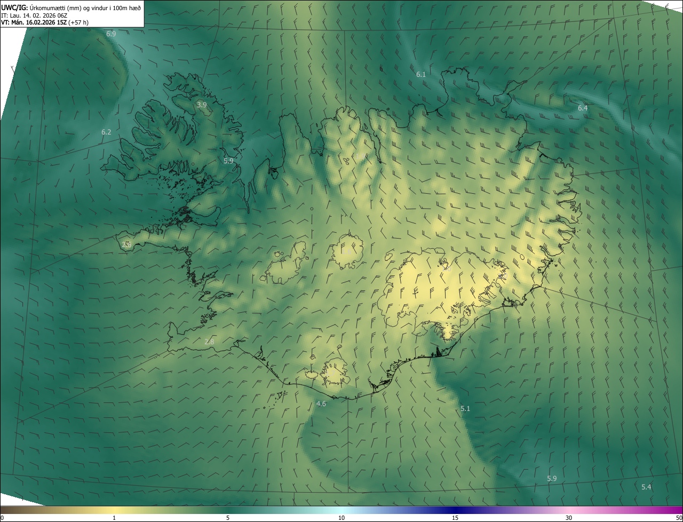Image resolution: width=683 pixels, height=522 pixels.
Task: Click the 2.6 label on Snæfellsnes peninsula
Action: tap(126, 244)
